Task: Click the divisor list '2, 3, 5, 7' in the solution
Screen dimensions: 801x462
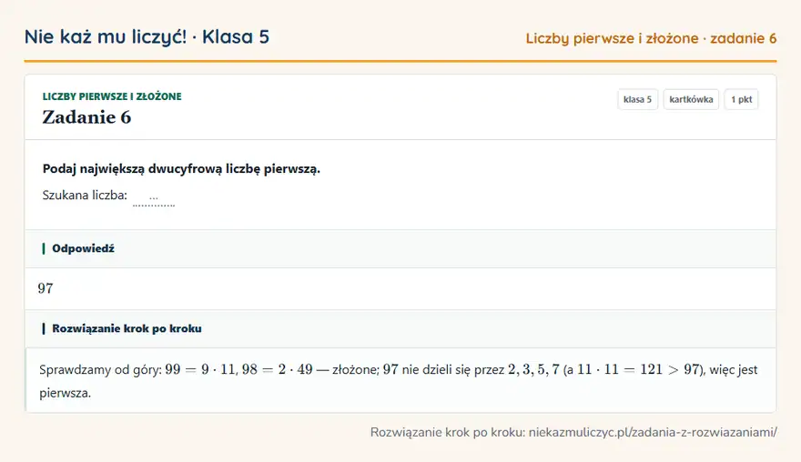Action: pyautogui.click(x=533, y=369)
